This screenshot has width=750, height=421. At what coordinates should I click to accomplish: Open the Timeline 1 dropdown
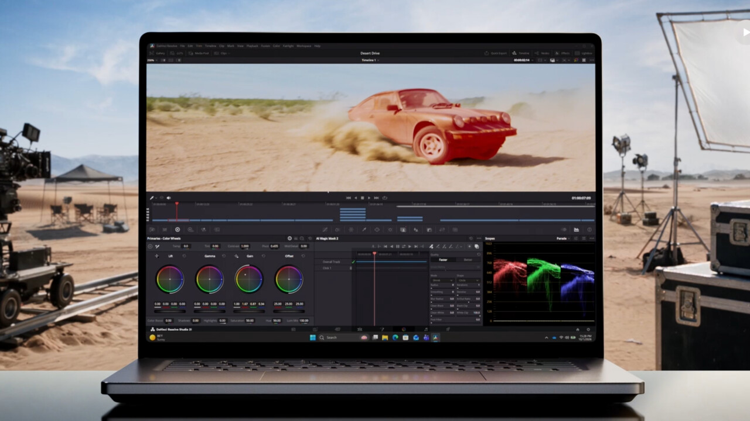370,60
